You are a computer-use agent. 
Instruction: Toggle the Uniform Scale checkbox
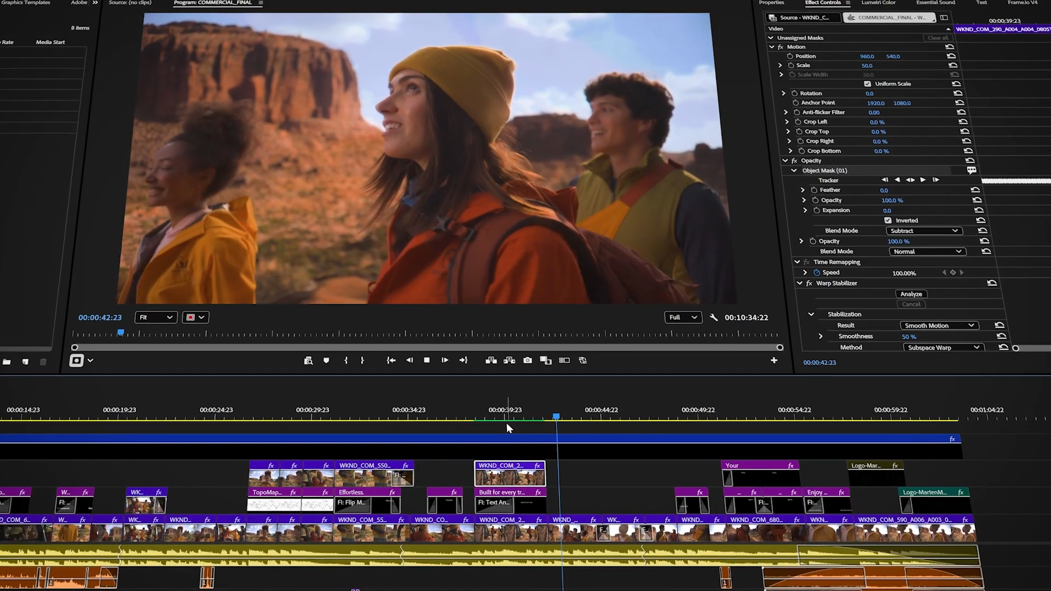point(867,84)
